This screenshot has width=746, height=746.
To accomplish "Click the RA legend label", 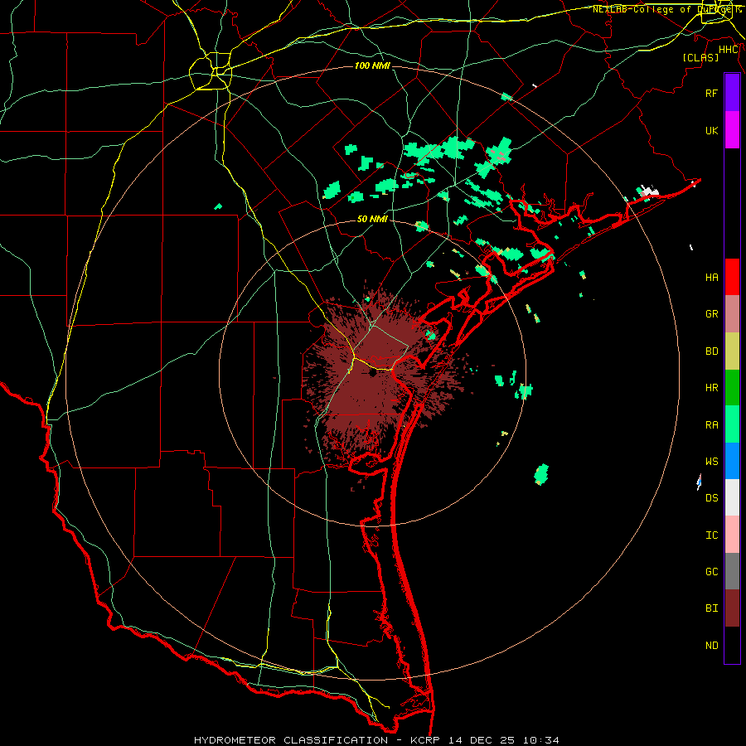I will point(711,425).
